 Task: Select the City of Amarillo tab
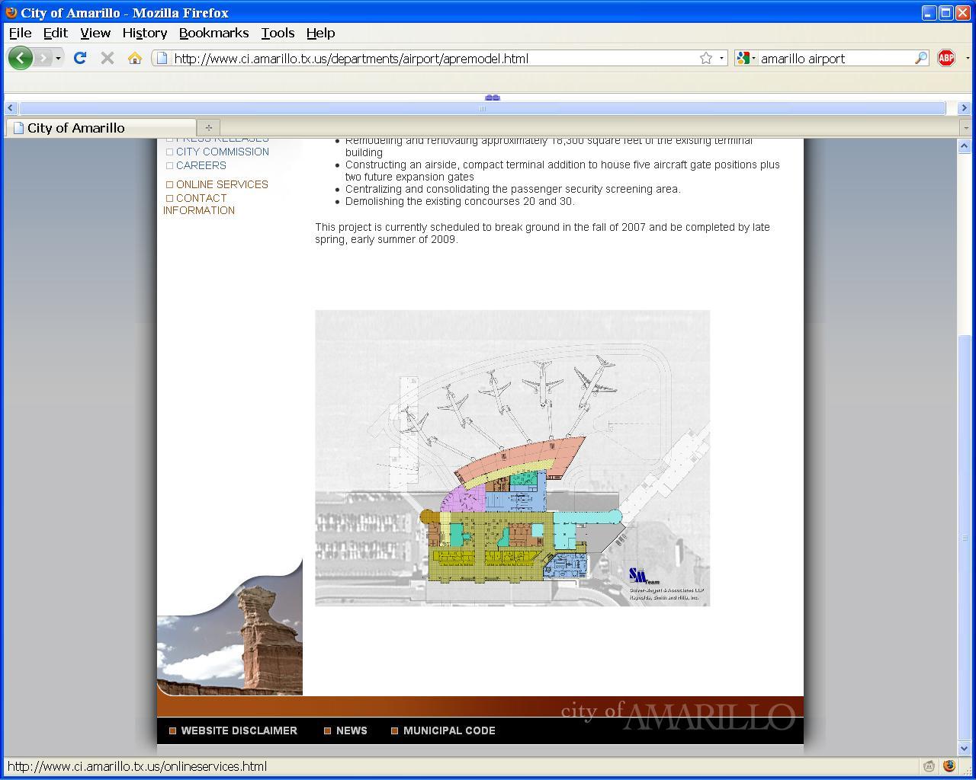click(101, 128)
